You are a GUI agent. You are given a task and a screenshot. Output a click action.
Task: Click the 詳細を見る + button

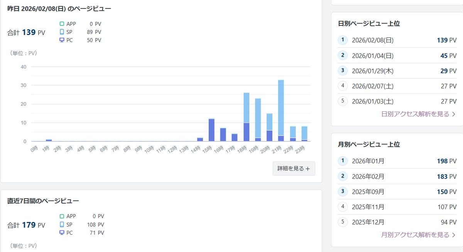(294, 168)
